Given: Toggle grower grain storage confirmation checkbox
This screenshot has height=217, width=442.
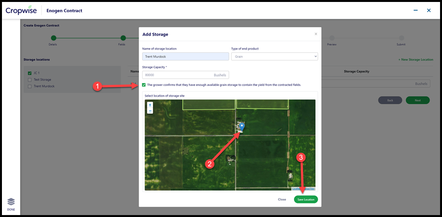Looking at the screenshot, I should coord(144,85).
